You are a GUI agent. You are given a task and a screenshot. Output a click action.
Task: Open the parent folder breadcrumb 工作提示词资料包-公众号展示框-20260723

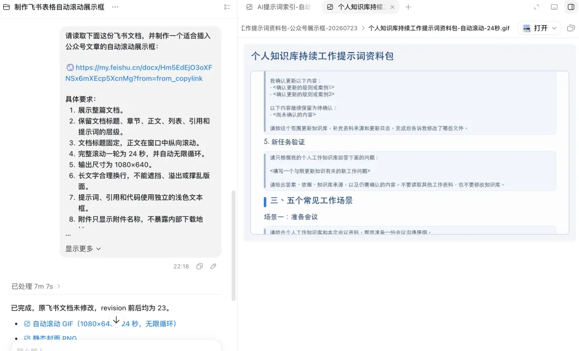tap(299, 28)
